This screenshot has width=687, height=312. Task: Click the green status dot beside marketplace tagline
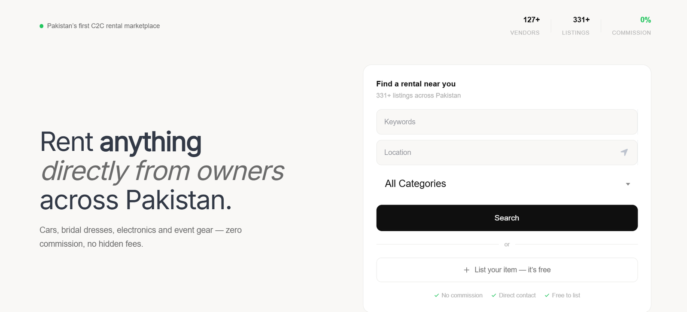(x=42, y=26)
